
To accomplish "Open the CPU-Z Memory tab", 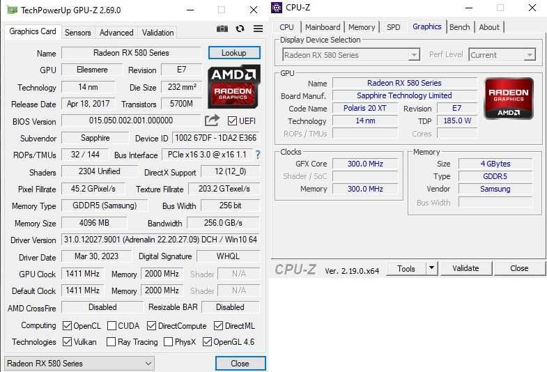I will pos(362,27).
